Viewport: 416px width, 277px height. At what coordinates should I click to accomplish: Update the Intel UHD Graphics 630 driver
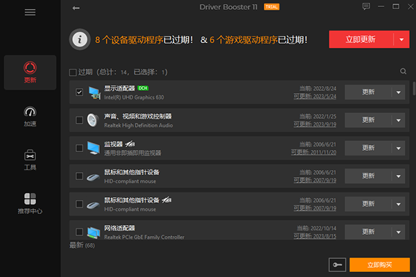pos(368,92)
